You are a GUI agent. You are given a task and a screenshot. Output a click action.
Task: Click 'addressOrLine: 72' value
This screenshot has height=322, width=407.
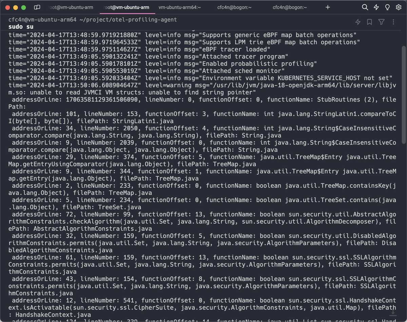pos(42,214)
